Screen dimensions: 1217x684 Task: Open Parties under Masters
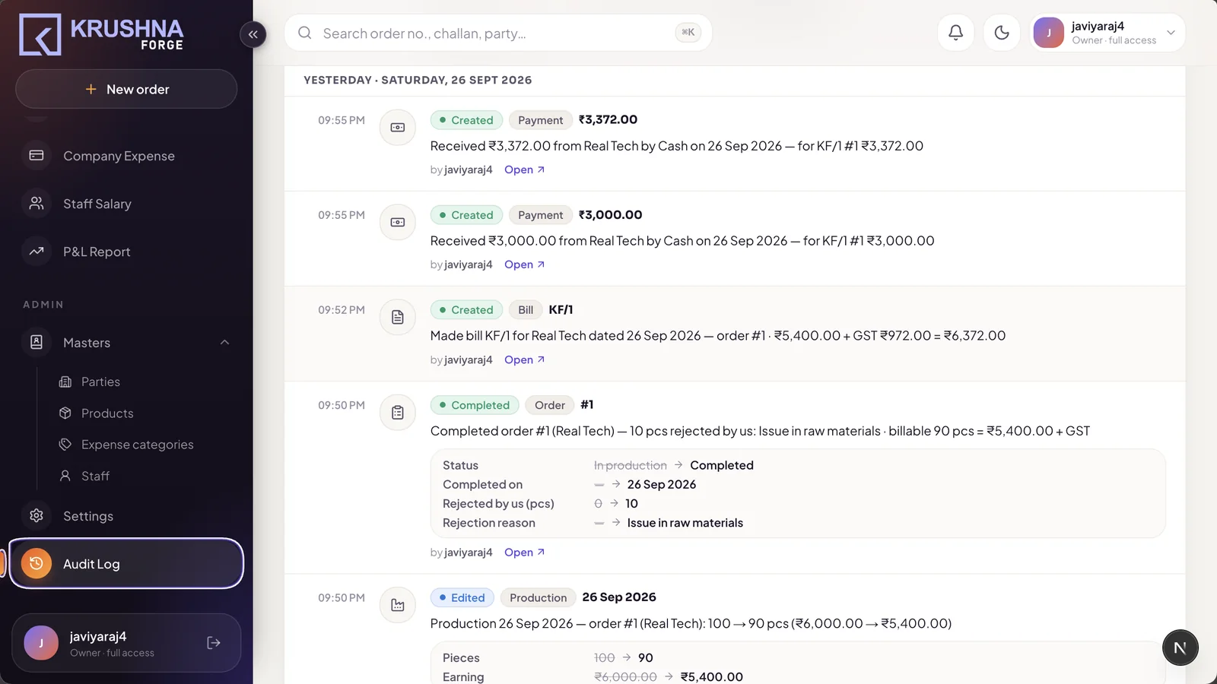(100, 382)
